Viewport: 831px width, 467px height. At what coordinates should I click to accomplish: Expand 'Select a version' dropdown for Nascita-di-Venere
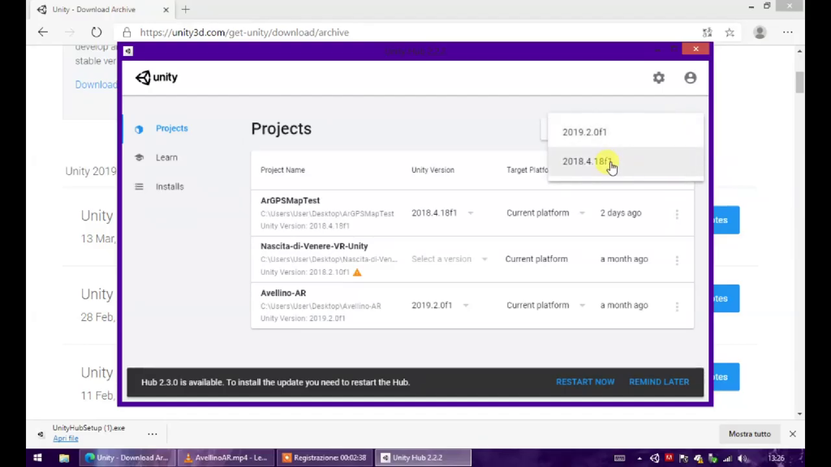pos(484,259)
